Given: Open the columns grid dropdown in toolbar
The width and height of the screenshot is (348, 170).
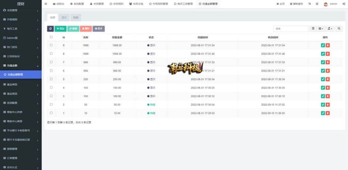Looking at the screenshot, I should (x=321, y=29).
